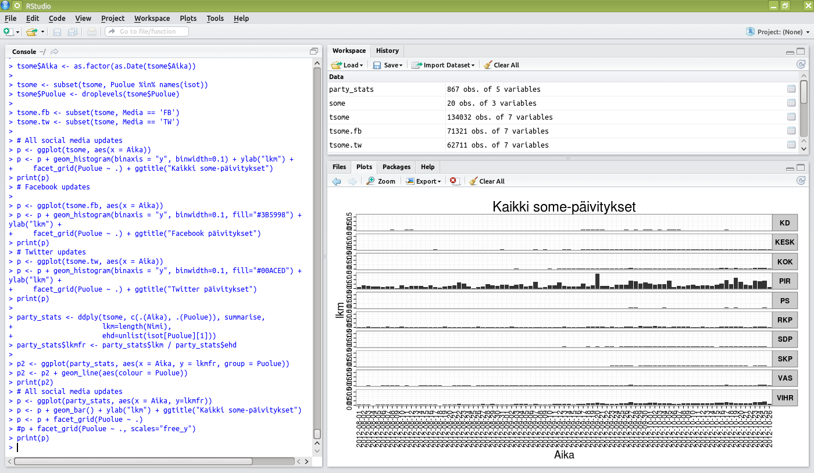This screenshot has height=473, width=814.
Task: Open the Project menu
Action: click(x=113, y=18)
